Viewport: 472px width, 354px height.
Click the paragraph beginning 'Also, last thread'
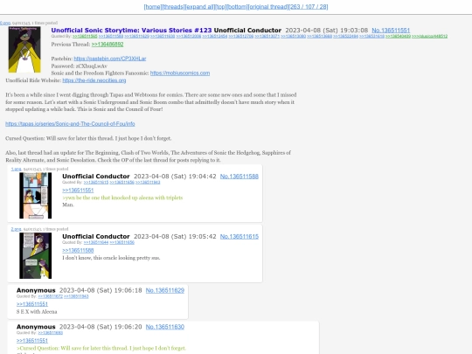point(148,156)
